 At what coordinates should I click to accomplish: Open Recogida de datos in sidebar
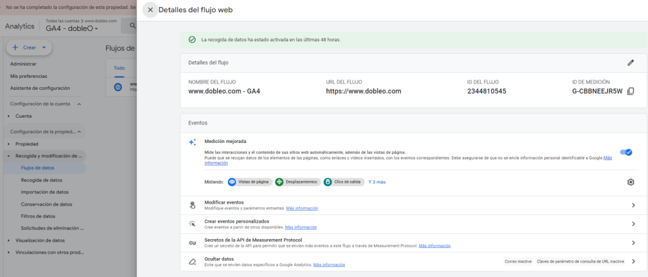(42, 180)
